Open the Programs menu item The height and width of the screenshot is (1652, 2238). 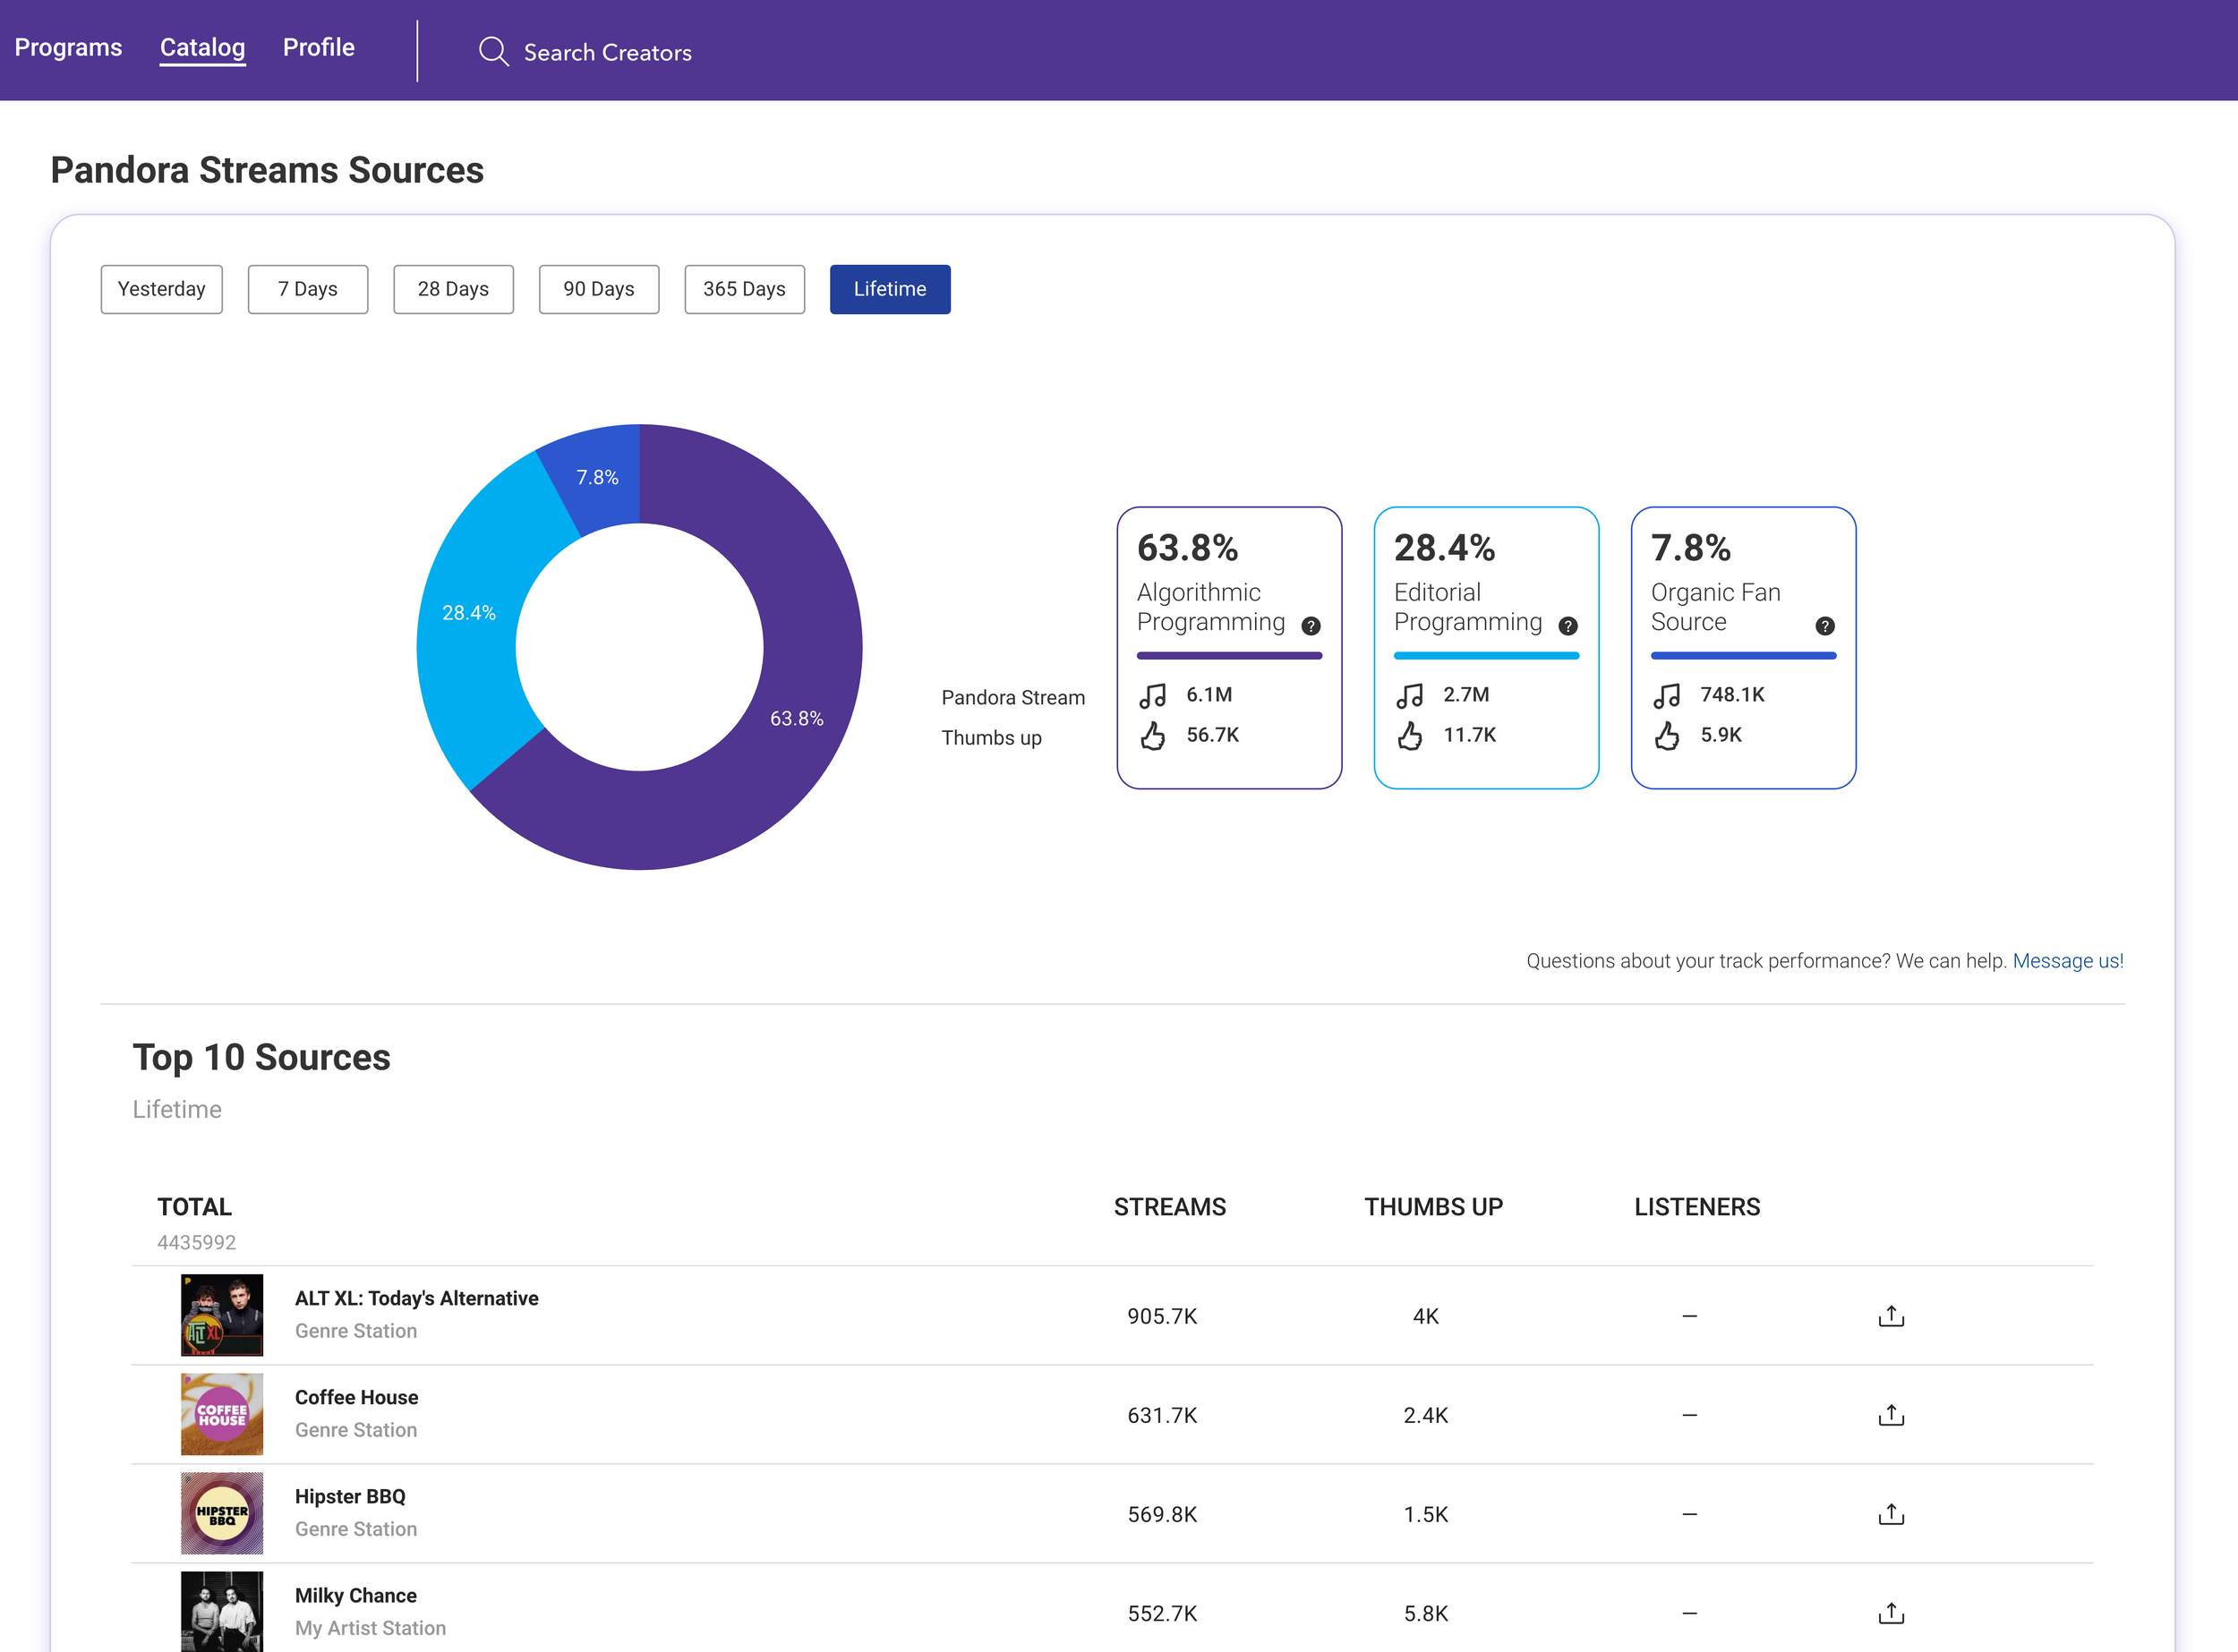coord(68,47)
